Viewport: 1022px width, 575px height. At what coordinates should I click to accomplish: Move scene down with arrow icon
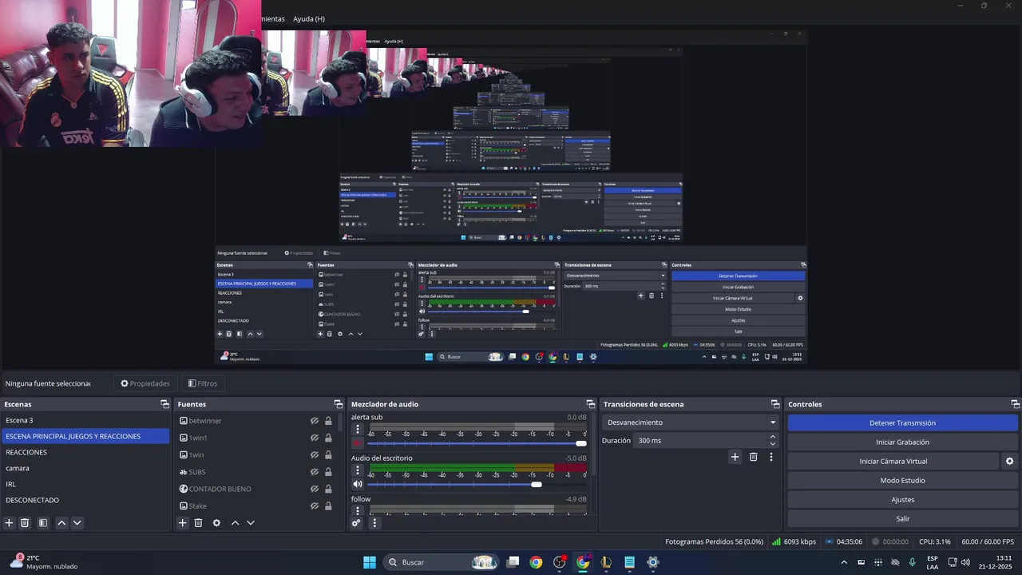77,523
